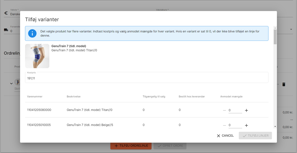This screenshot has height=153, width=297.
Task: Click the Titan//0 requested quantity field
Action: click(235, 110)
